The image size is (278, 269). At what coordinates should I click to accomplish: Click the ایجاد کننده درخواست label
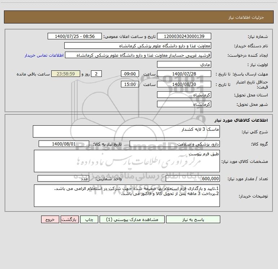248,55
